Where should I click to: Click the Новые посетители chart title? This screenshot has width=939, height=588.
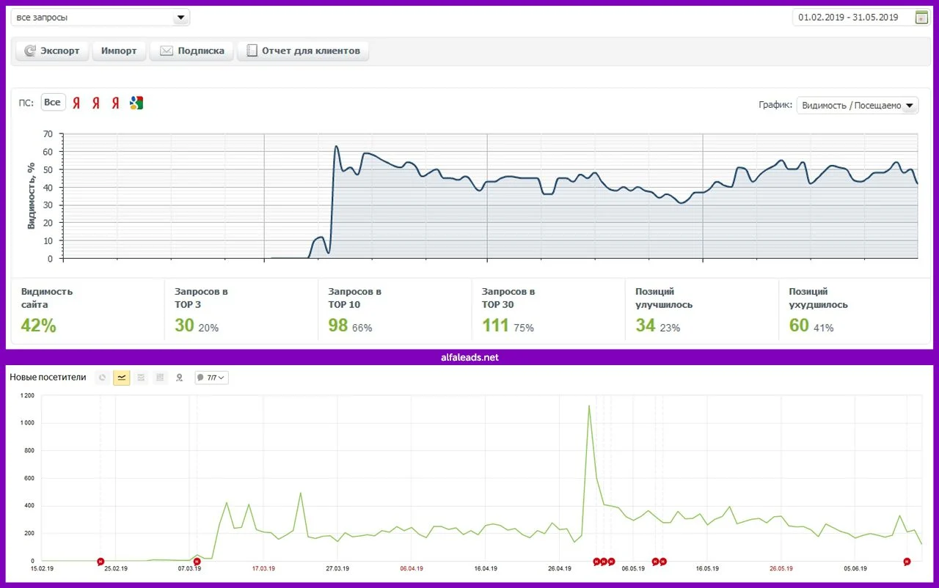click(x=48, y=378)
